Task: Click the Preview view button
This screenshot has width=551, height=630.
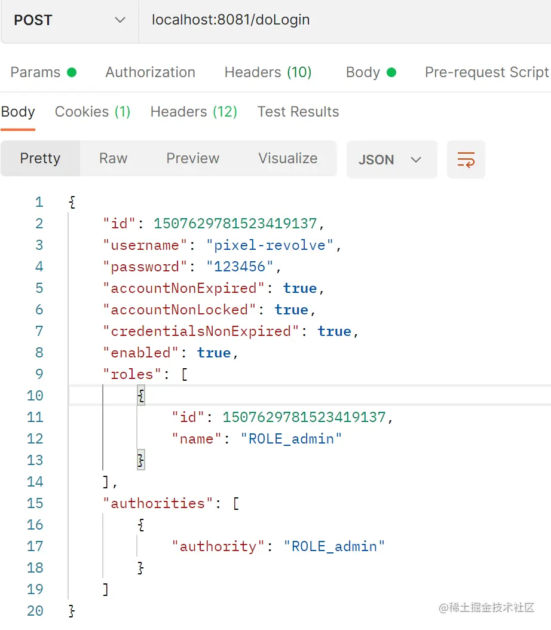Action: pos(192,158)
